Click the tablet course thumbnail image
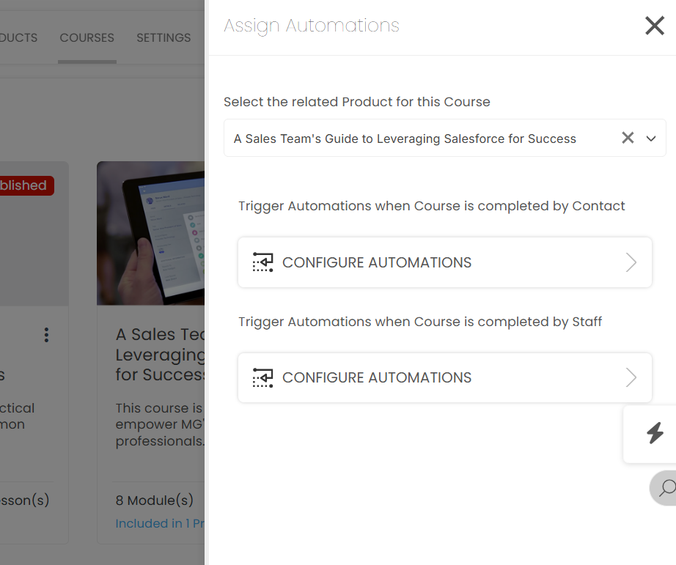 [x=150, y=233]
